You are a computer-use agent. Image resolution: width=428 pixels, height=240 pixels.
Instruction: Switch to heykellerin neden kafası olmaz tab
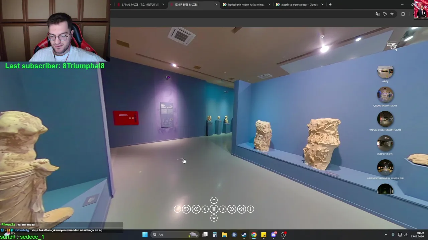(x=246, y=5)
